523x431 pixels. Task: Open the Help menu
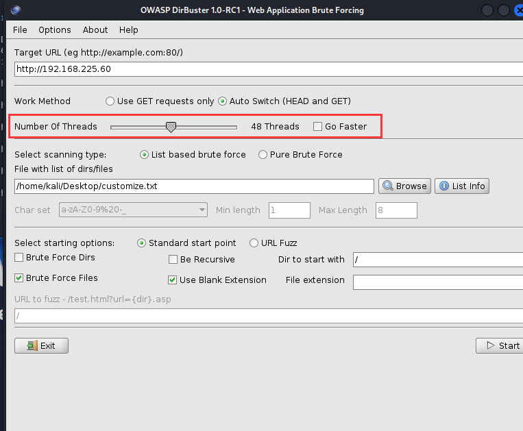(128, 30)
